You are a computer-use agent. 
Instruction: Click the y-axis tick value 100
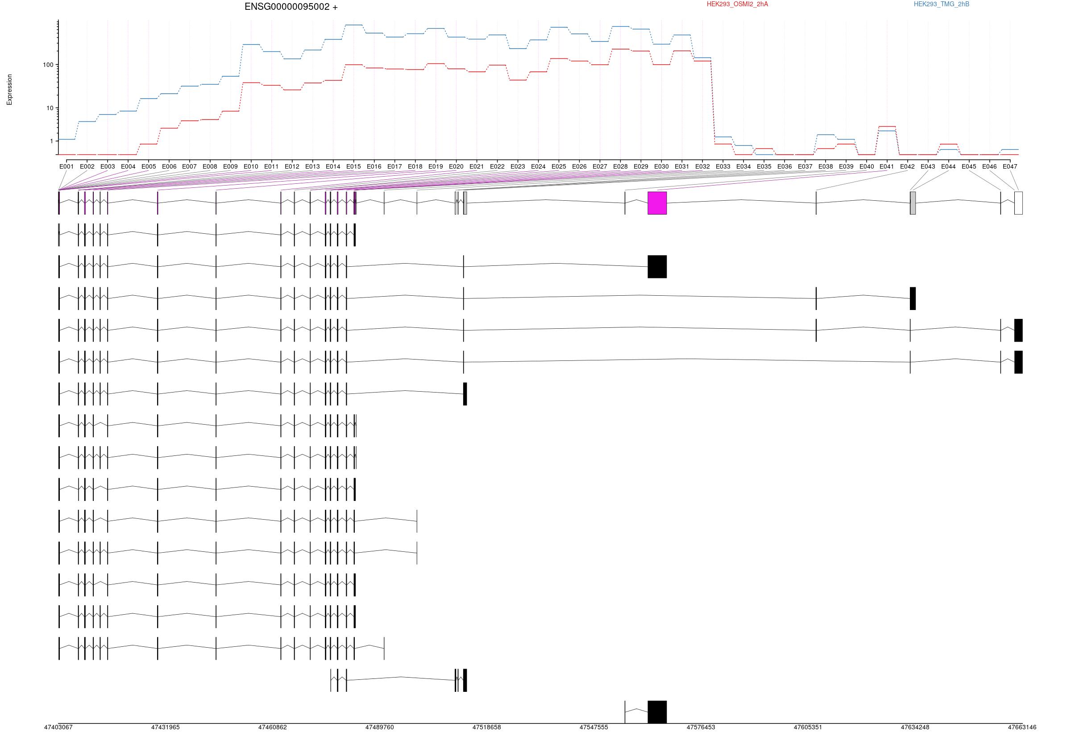pyautogui.click(x=48, y=65)
